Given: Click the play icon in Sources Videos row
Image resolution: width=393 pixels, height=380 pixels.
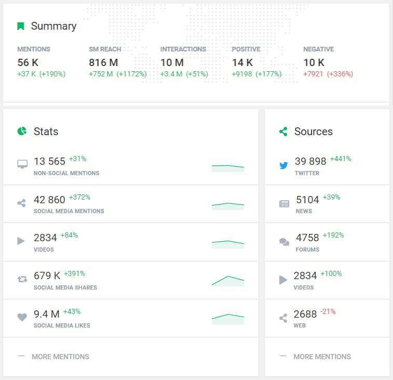Looking at the screenshot, I should pos(283,280).
